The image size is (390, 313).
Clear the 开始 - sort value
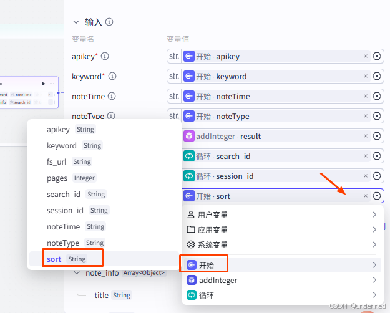(366, 196)
